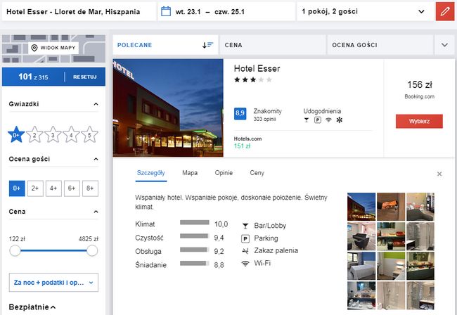Click the blue price range slider track

[x=53, y=250]
